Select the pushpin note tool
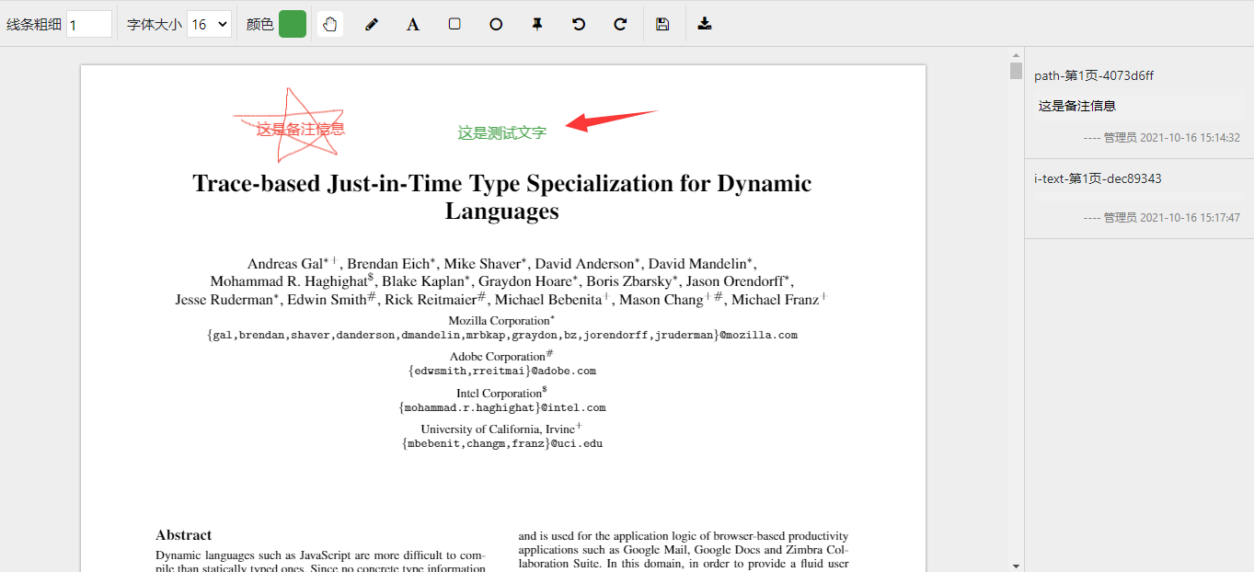The height and width of the screenshot is (572, 1254). (x=537, y=24)
